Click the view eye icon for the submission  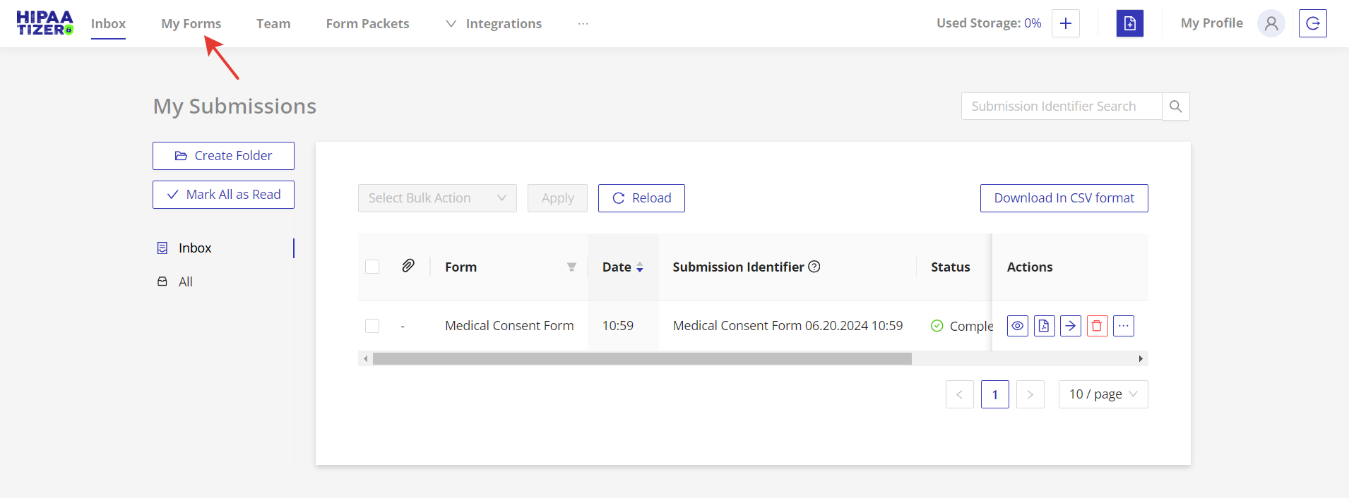coord(1017,326)
